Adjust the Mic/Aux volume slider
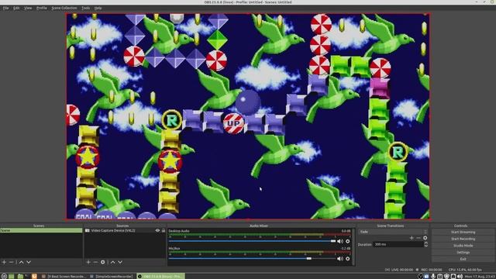496x279 pixels. tap(252, 259)
